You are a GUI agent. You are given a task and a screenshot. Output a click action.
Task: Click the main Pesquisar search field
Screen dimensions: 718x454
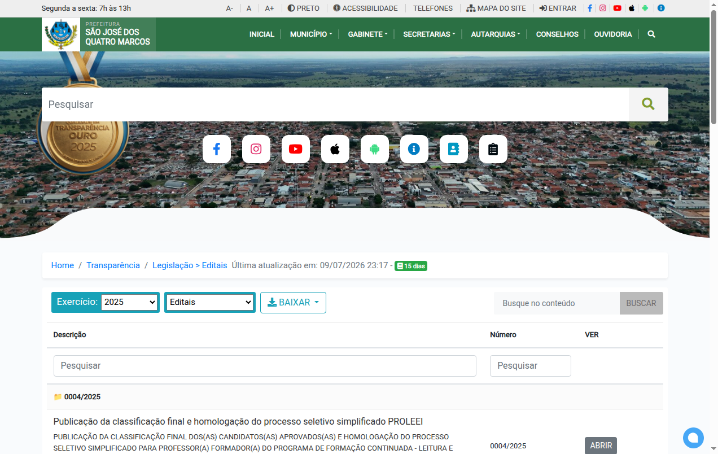335,104
